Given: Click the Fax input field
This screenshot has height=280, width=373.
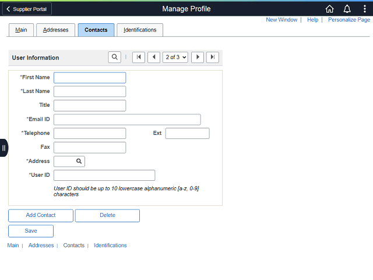Looking at the screenshot, I should 90,148.
